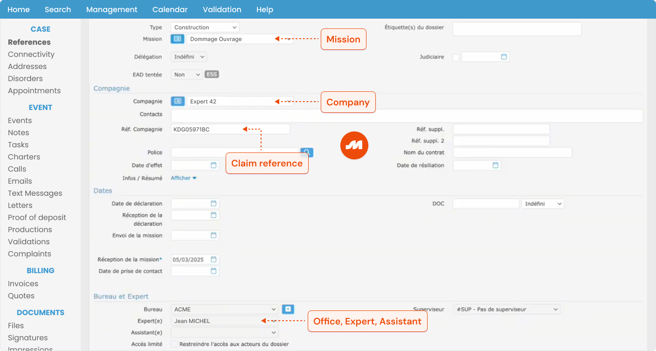The width and height of the screenshot is (656, 351).
Task: Click the Réf. Compagnie input field
Action: 230,129
